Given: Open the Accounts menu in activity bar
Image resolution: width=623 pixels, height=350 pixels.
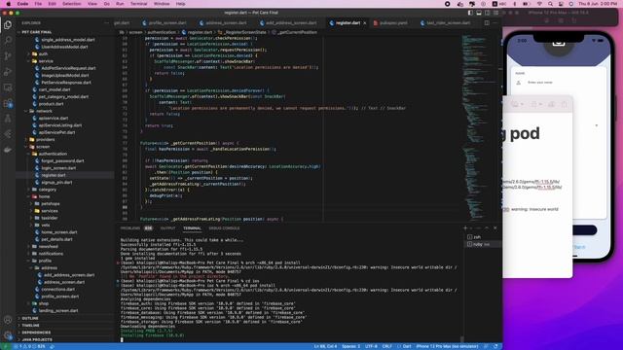Looking at the screenshot, I should coord(8,320).
